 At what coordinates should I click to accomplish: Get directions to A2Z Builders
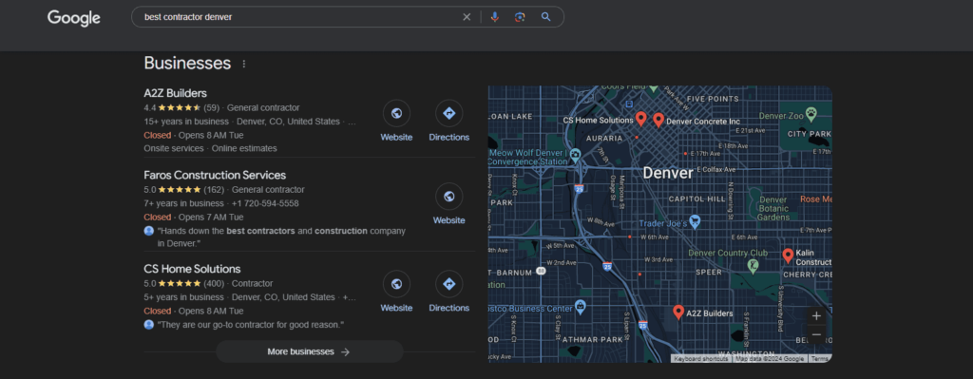449,114
